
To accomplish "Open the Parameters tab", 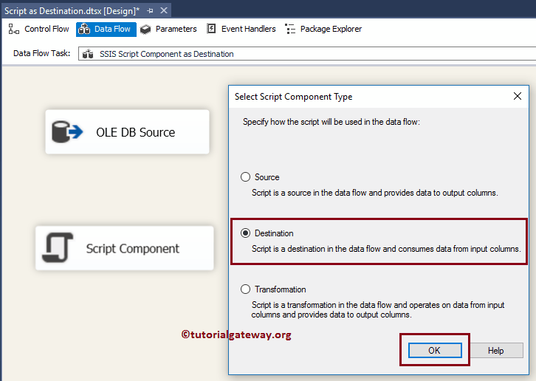I will pyautogui.click(x=168, y=29).
